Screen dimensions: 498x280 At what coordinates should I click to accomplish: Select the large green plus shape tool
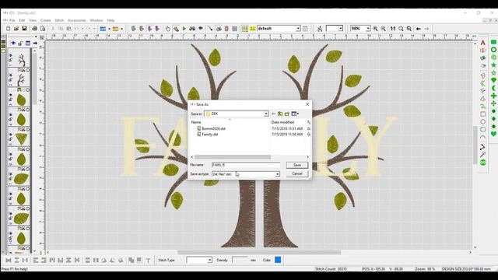pyautogui.click(x=493, y=96)
